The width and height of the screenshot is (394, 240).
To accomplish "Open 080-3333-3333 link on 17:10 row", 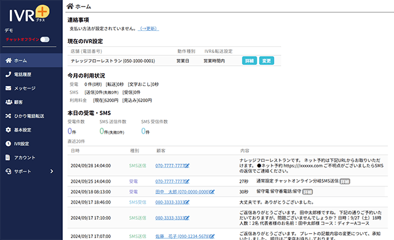I will 170,218.
